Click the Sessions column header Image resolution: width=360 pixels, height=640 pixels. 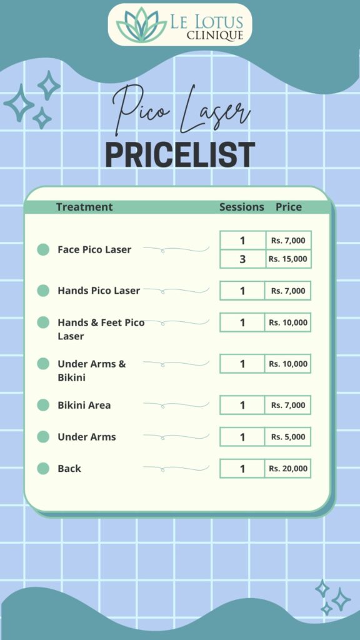click(x=242, y=207)
